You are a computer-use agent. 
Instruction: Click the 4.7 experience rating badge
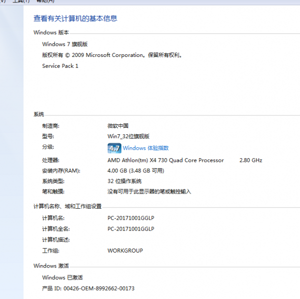114,148
